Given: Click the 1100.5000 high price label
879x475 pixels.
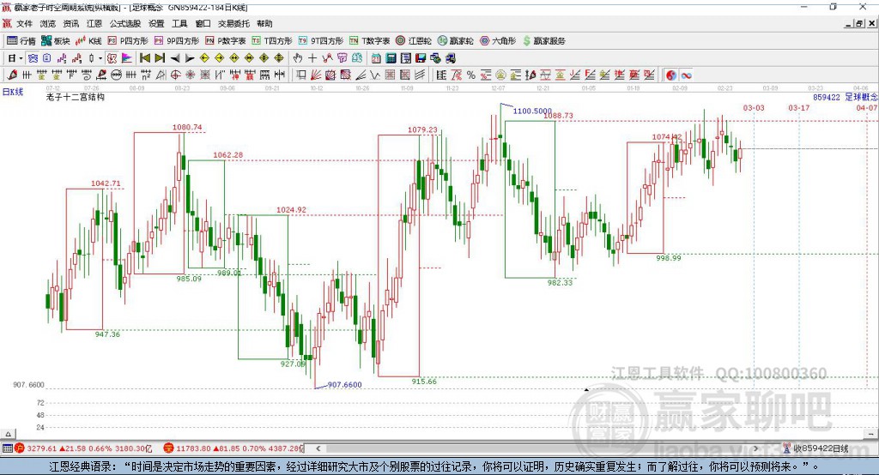Looking at the screenshot, I should point(532,111).
